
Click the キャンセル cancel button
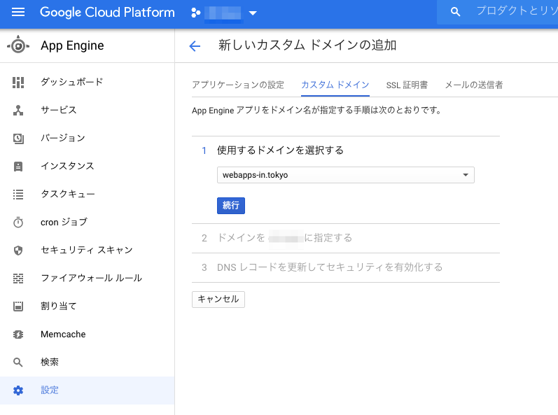(x=218, y=300)
